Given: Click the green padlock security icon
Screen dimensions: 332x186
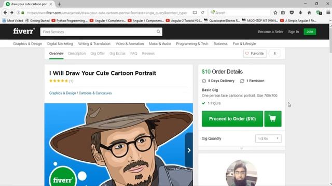Looking at the screenshot, I should (x=23, y=12).
